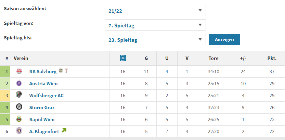Viewport: 285px width, 140px height.
Task: Open the Sturm Graz team link
Action: tap(42, 107)
